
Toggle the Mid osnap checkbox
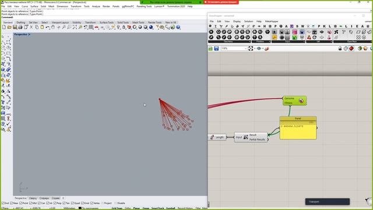30,203
